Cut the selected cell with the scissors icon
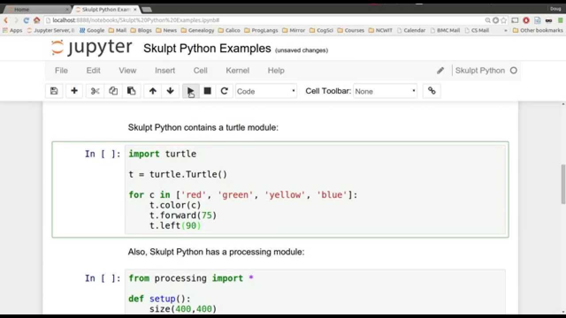 point(95,91)
